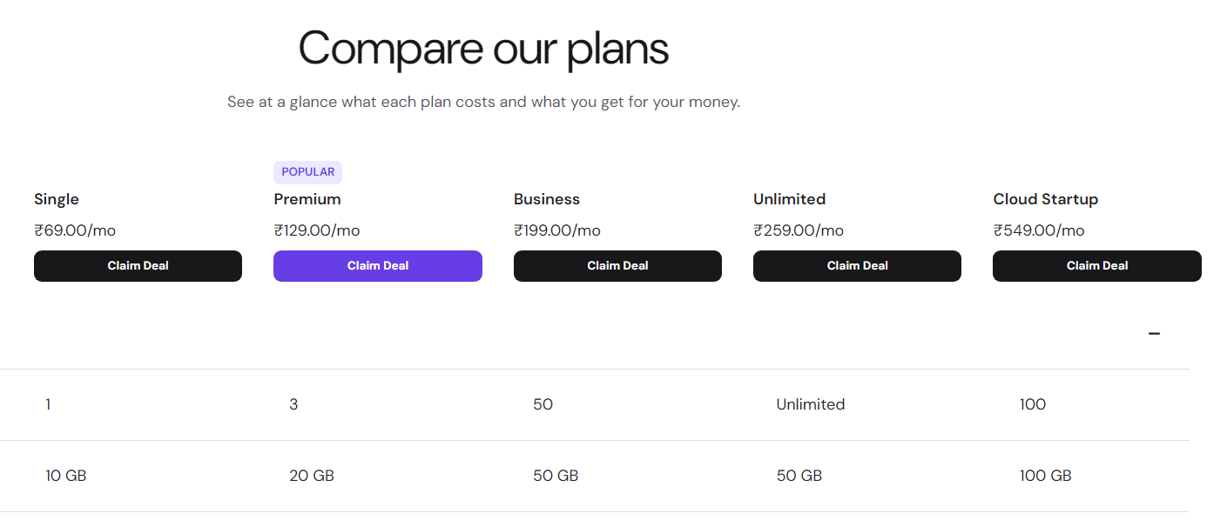Select the Cloud Startup plan heading
Screen dimensions: 1227x520
1045,199
